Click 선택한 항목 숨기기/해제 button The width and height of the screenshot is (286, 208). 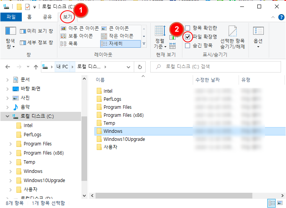pos(232,37)
